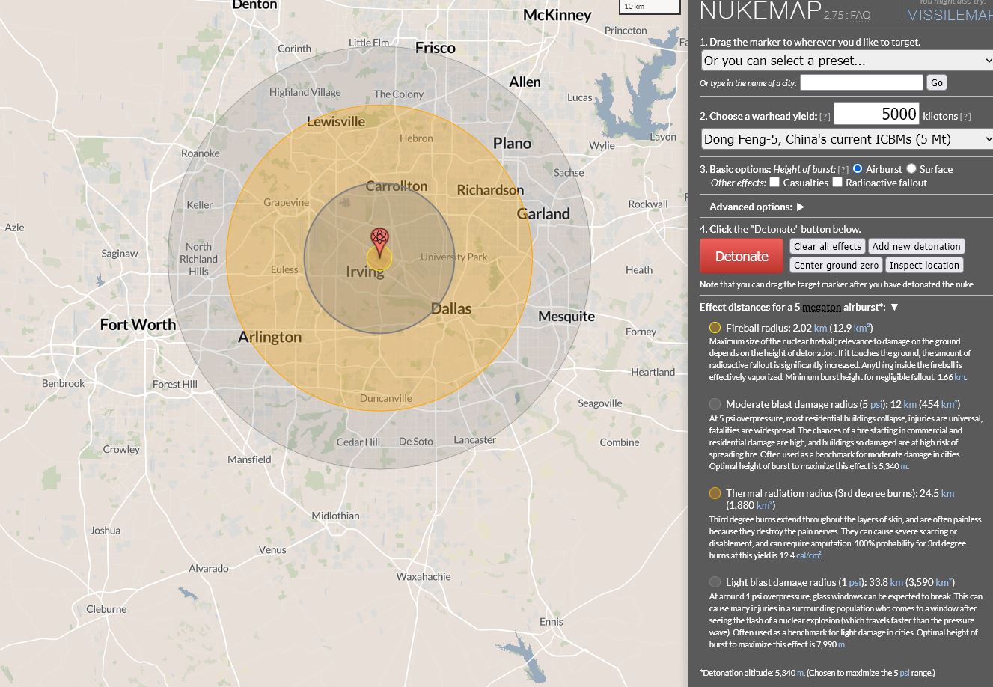Viewport: 993px width, 687px height.
Task: Click the Detonate button
Action: pyautogui.click(x=742, y=256)
